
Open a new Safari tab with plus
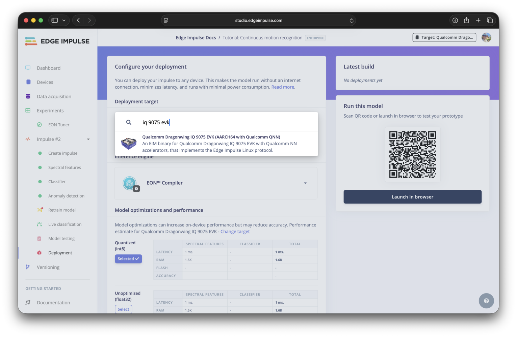478,20
